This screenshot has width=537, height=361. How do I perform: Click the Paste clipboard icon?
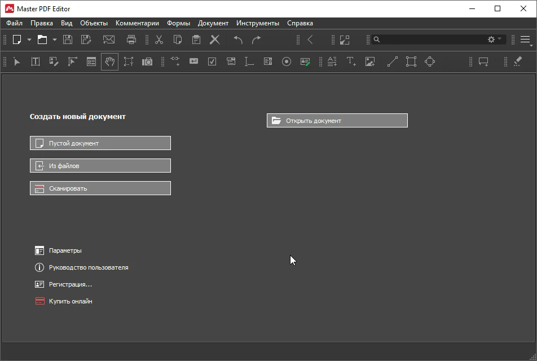click(x=196, y=39)
